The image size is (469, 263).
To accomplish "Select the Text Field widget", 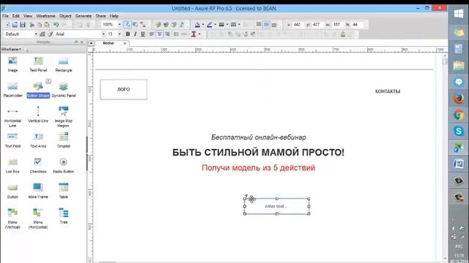I will pos(12,140).
